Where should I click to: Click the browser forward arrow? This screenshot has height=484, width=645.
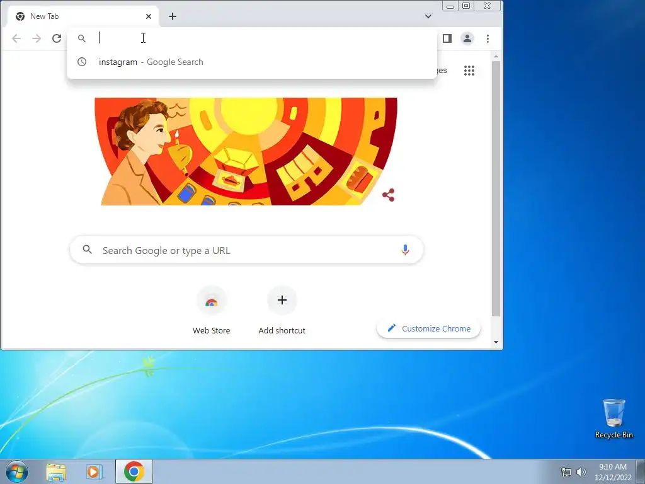37,38
